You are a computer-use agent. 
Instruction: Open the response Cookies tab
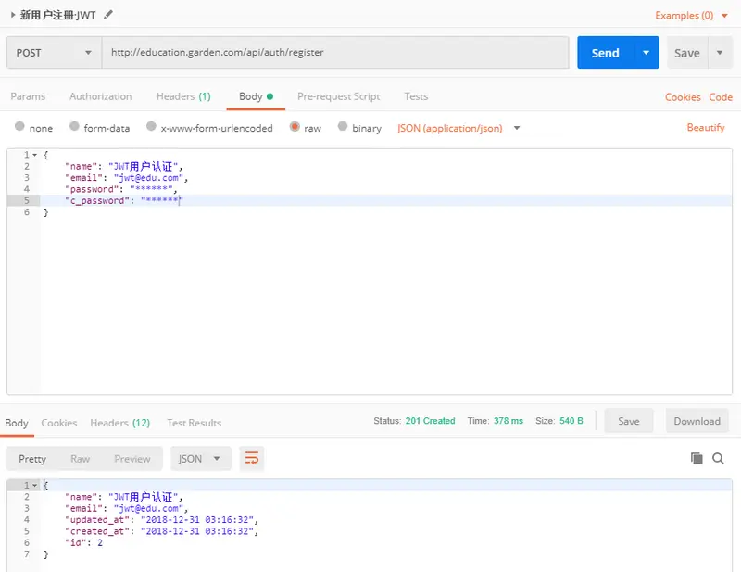[59, 423]
